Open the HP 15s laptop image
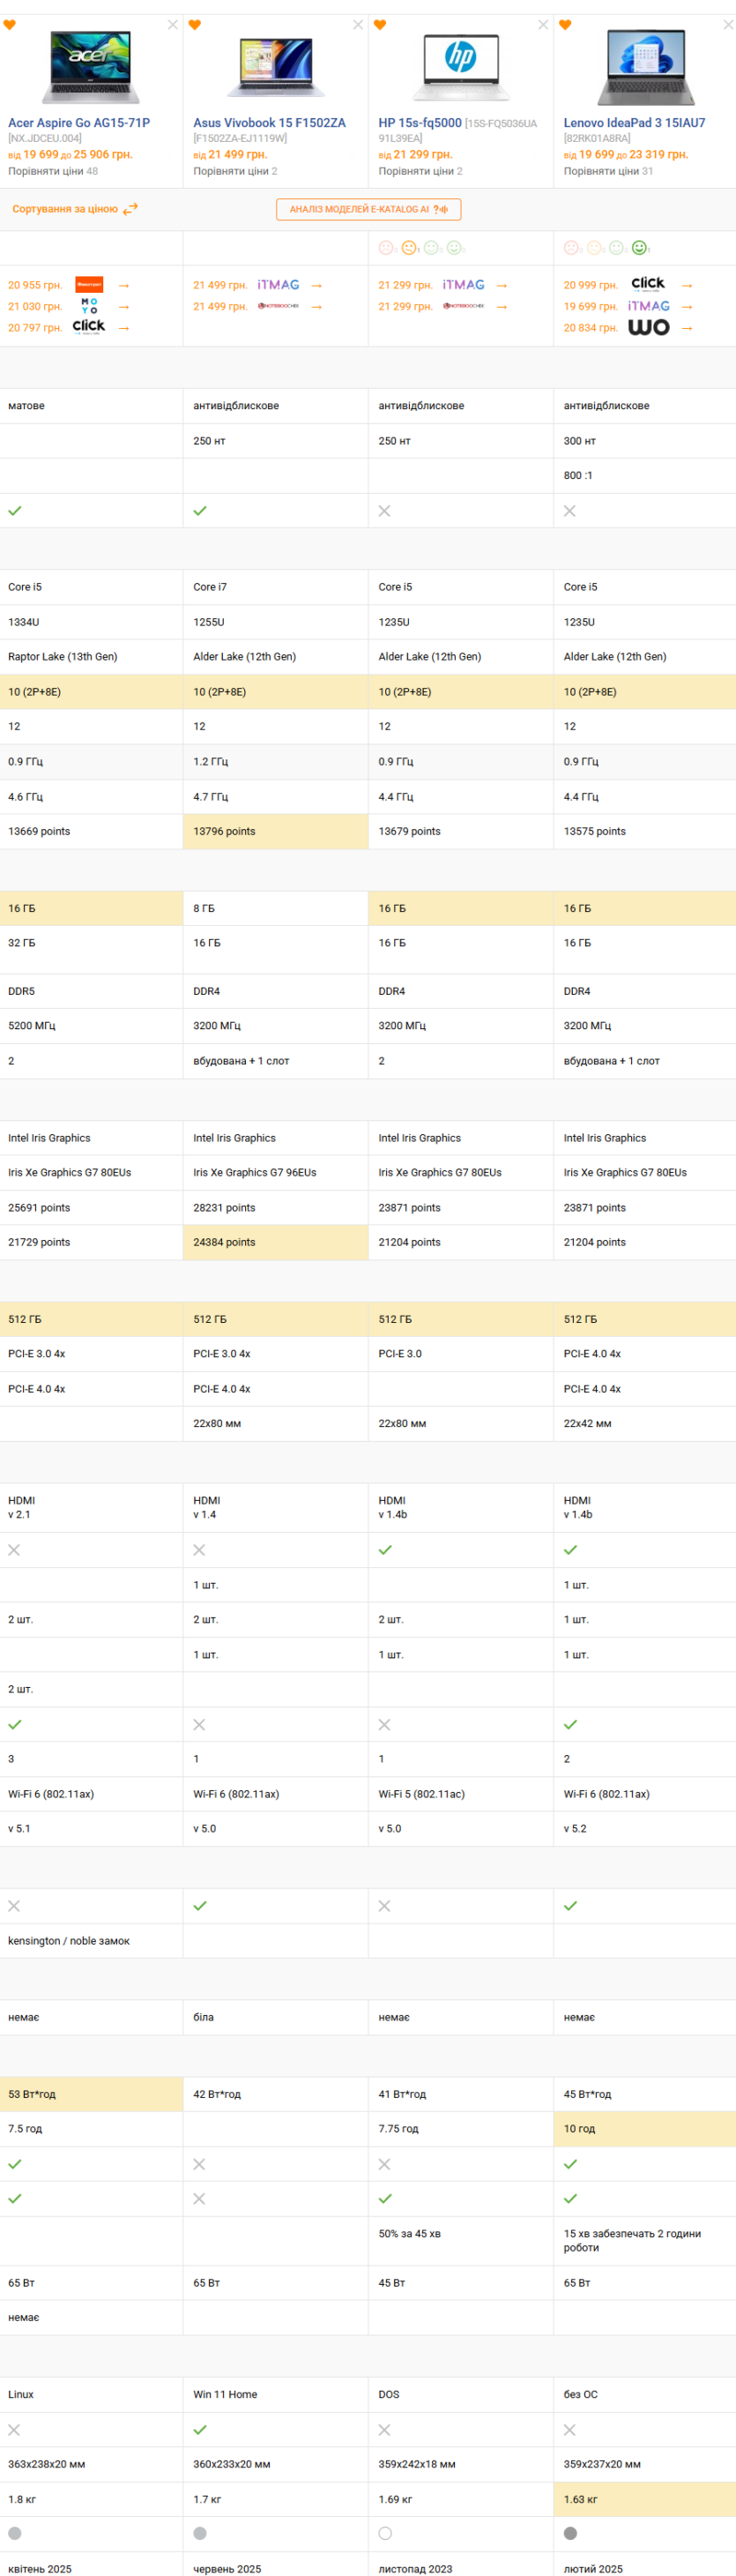This screenshot has width=736, height=2576. pos(461,67)
